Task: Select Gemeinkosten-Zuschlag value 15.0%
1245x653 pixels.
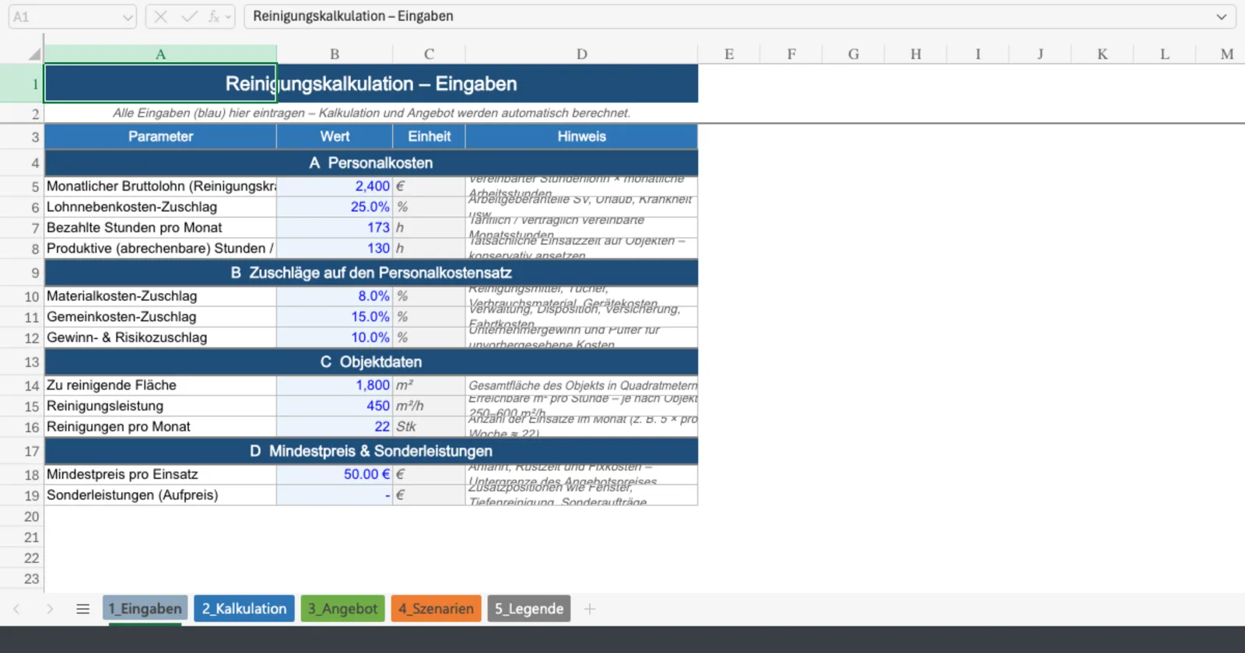Action: (335, 316)
